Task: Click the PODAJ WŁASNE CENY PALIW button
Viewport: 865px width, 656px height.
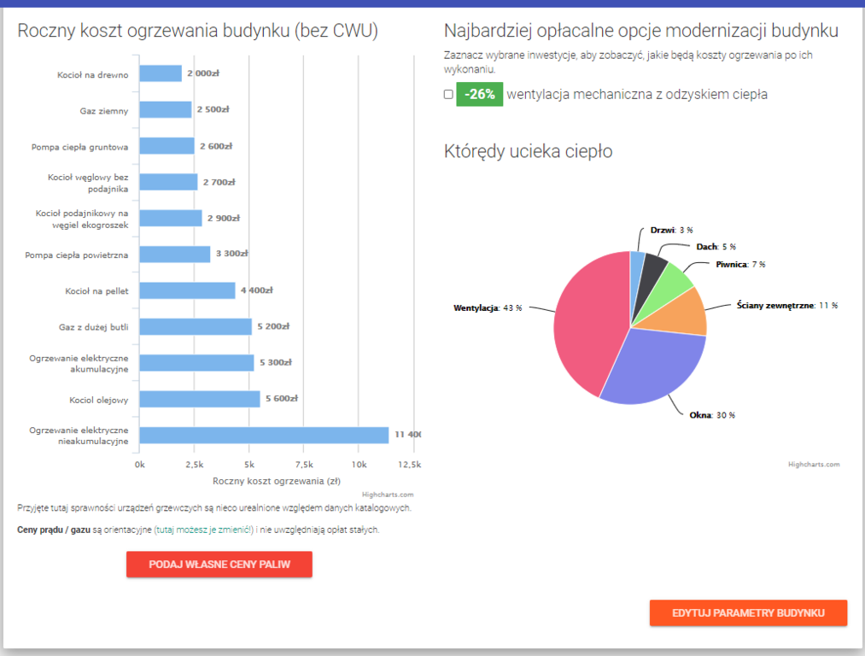Action: coord(219,565)
